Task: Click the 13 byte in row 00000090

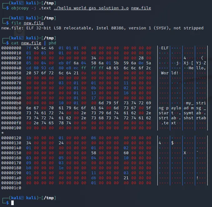Action: pos(94,93)
